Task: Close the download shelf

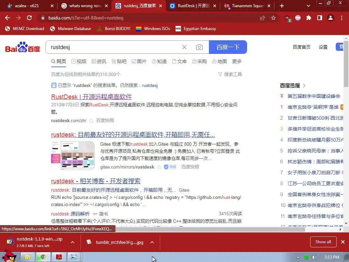Action: [x=343, y=242]
